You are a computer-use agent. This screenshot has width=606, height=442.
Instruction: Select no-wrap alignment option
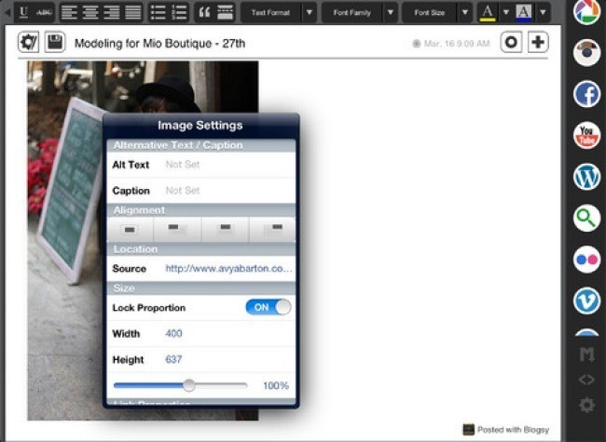pos(130,230)
